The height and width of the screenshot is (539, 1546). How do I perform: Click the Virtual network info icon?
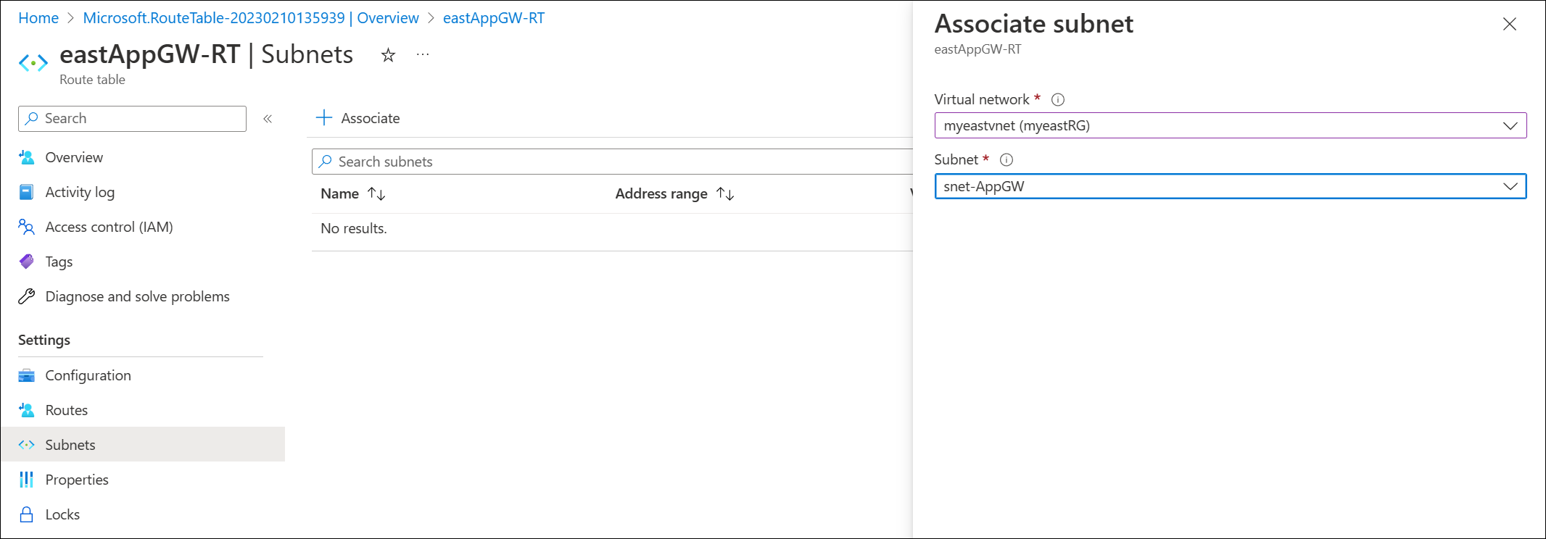(x=1058, y=100)
